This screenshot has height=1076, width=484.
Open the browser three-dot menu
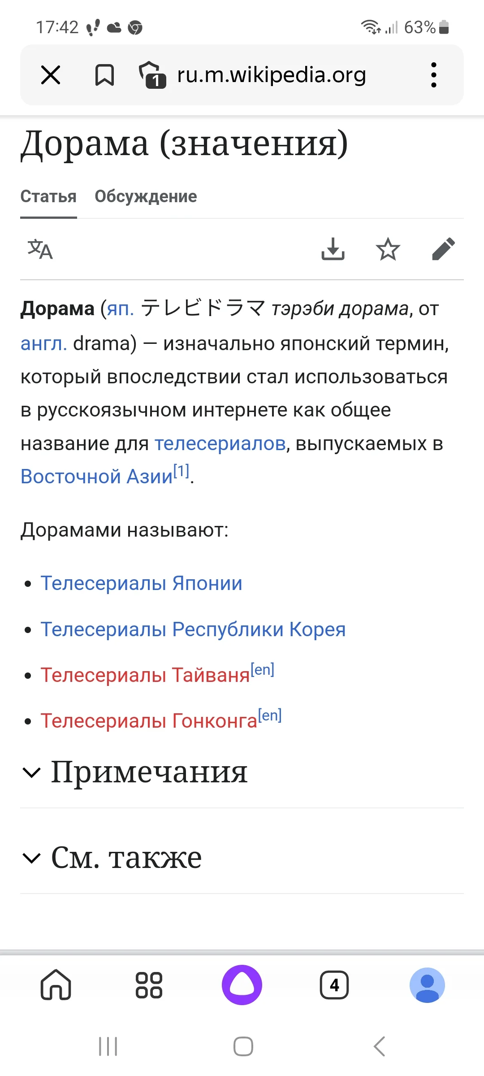point(433,74)
